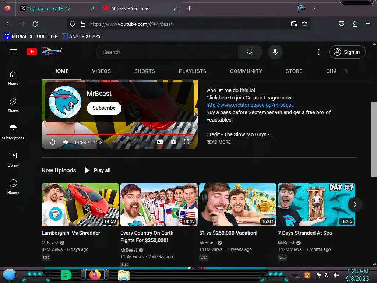Click the browser back arrow
This screenshot has width=377, height=283.
coord(9,24)
